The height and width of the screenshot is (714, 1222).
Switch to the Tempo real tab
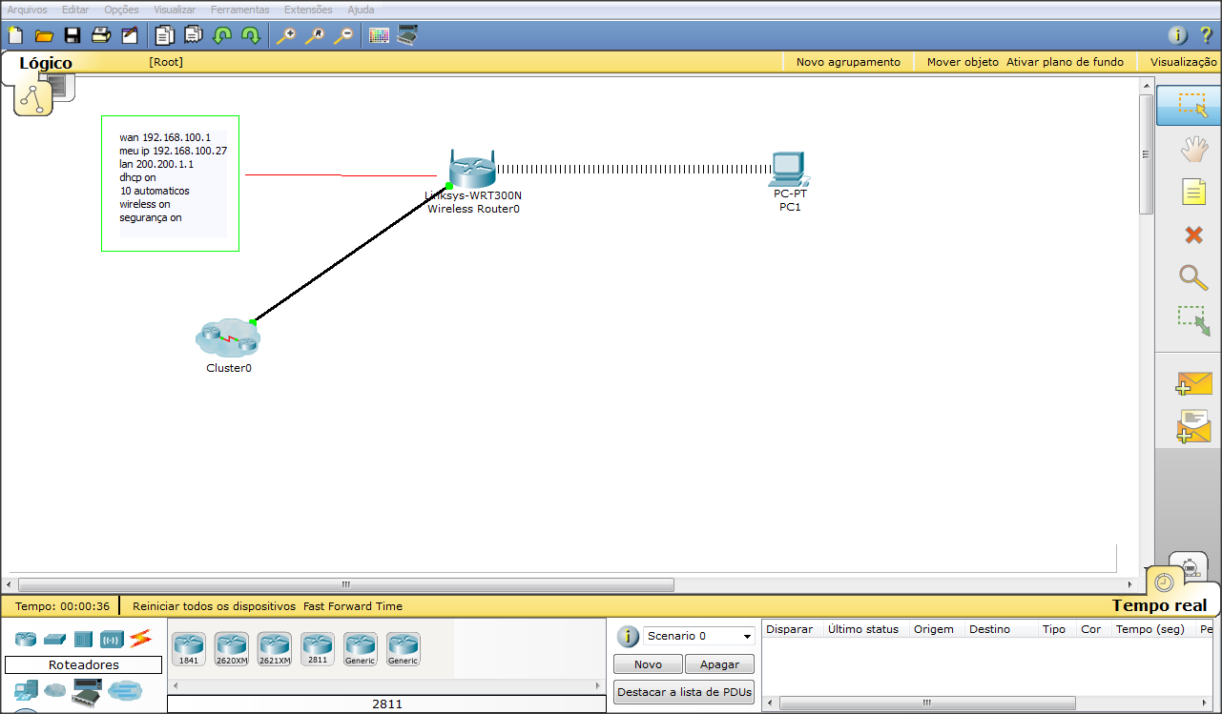point(1160,605)
